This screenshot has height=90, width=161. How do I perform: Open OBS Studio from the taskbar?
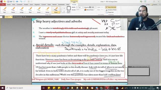pyautogui.click(x=112, y=88)
